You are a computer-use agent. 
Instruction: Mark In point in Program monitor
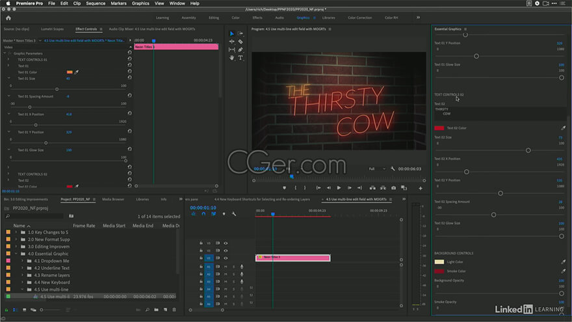tap(296, 188)
